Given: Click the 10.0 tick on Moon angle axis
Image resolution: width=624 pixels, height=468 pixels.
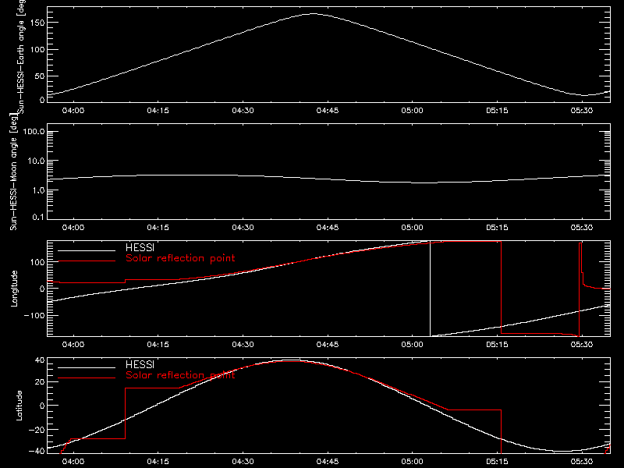Looking at the screenshot, I should pyautogui.click(x=36, y=161).
